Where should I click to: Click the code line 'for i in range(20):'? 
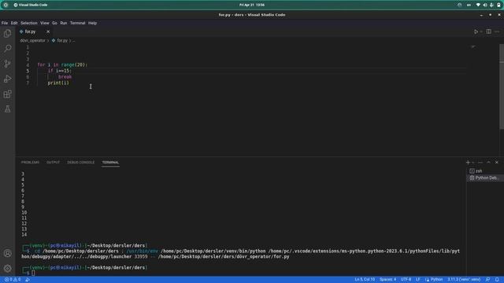click(x=62, y=64)
